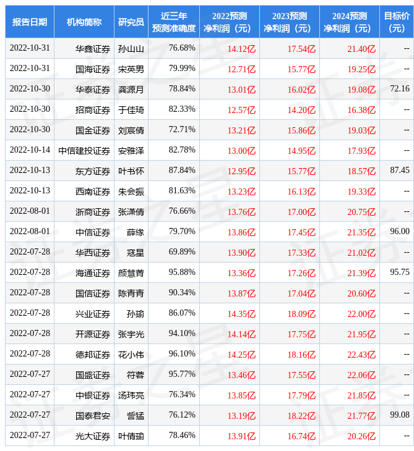The image size is (414, 451).
Task: Select researcher 宋英男 cell
Action: coord(131,69)
